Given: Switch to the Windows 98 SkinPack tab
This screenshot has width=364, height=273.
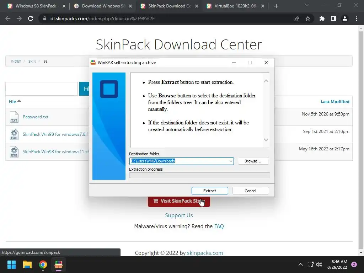Looking at the screenshot, I should [x=36, y=6].
